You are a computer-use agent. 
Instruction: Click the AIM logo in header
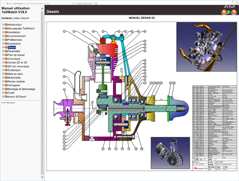[229, 7]
